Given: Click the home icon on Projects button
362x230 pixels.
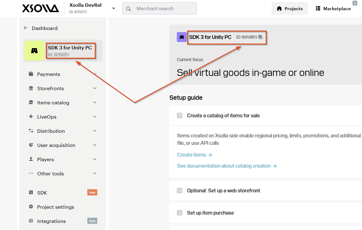Looking at the screenshot, I should [x=279, y=9].
